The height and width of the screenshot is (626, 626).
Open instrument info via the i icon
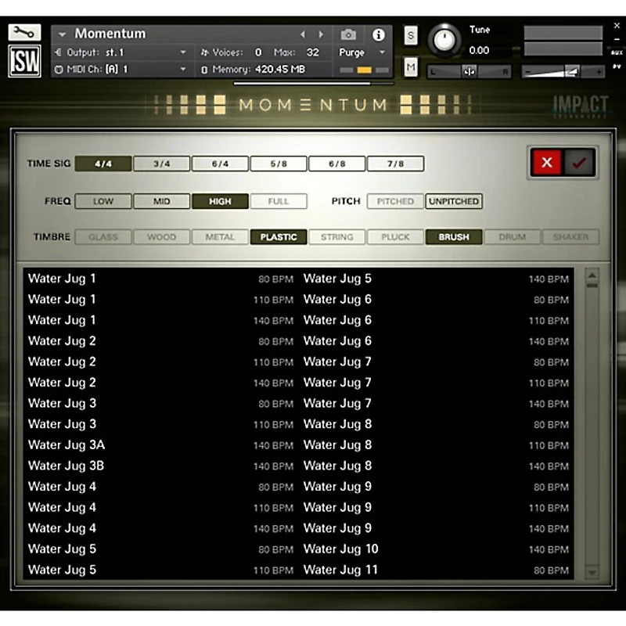tap(380, 35)
